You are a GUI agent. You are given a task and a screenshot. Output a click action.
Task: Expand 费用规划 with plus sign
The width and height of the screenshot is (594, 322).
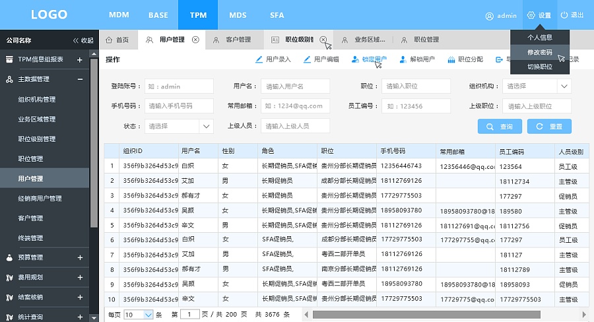(x=80, y=278)
